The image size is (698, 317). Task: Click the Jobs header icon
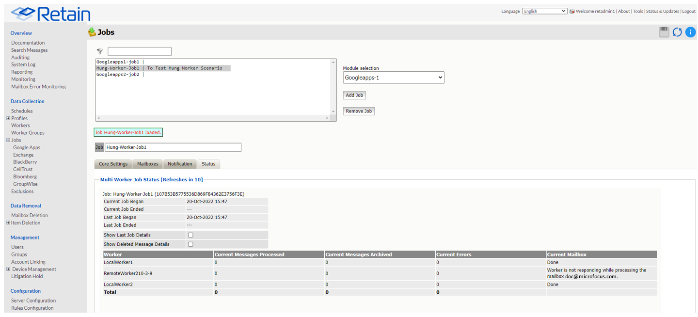click(92, 32)
